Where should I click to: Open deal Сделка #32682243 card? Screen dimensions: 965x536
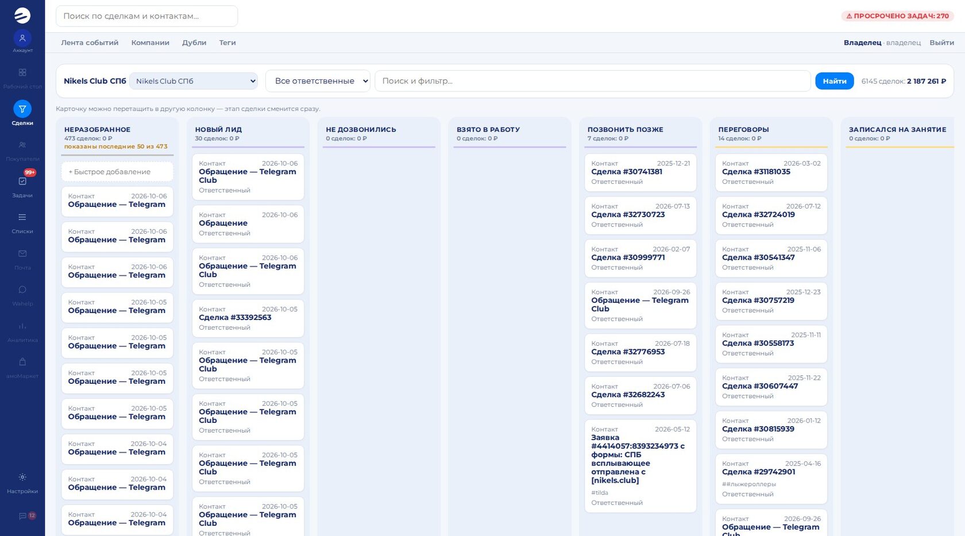(640, 396)
